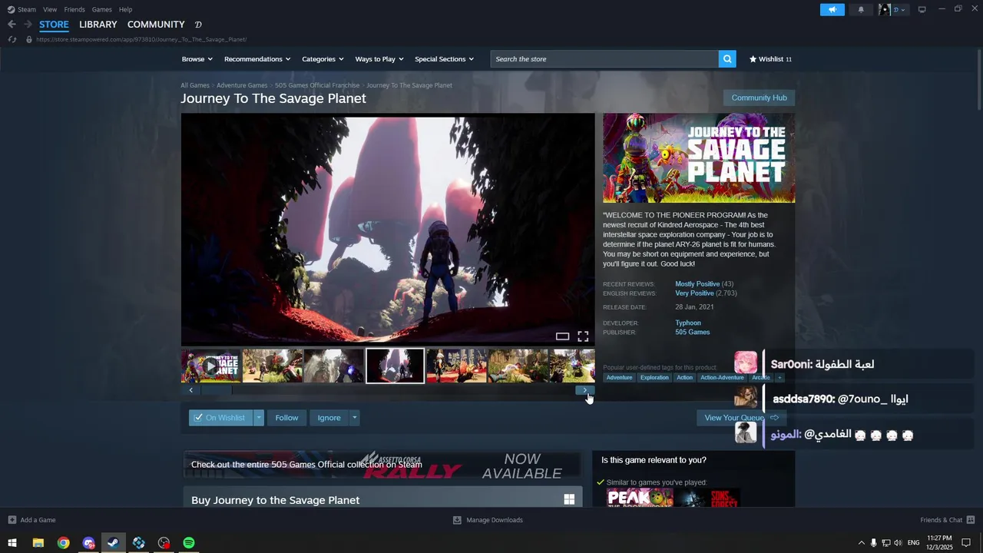
Task: Expand the account name dropdown arrow
Action: (x=903, y=10)
